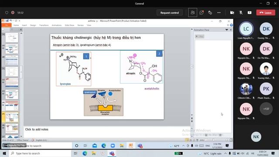Click the 'Type here to search' taskbar box
The height and width of the screenshot is (157, 279).
40,153
